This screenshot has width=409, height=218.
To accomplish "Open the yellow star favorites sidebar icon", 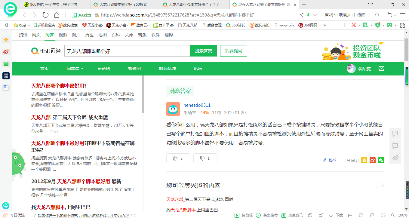I will [6, 40].
